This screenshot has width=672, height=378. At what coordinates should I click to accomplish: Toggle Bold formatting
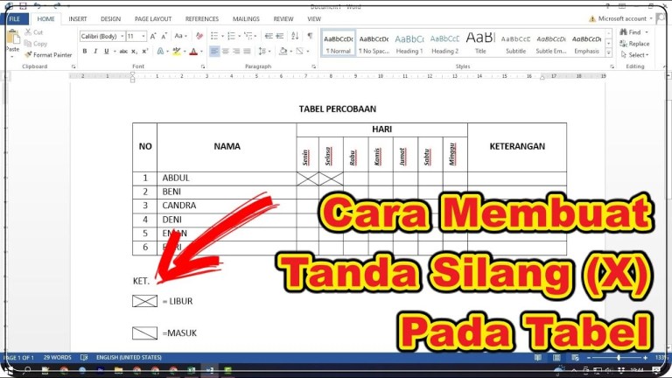pyautogui.click(x=85, y=52)
